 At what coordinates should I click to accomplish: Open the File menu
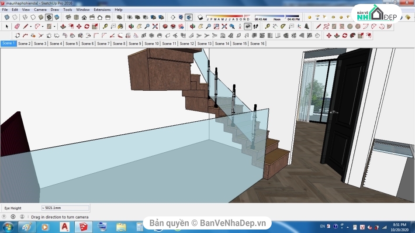5,10
